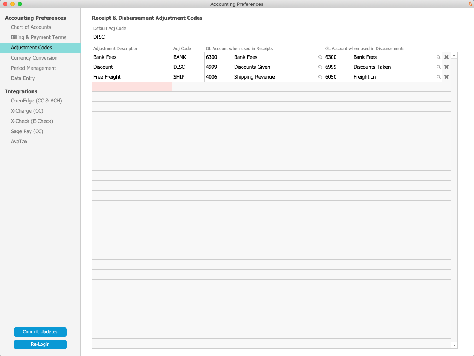The image size is (474, 356).
Task: Go to Currency Conversion settings
Action: (x=34, y=58)
